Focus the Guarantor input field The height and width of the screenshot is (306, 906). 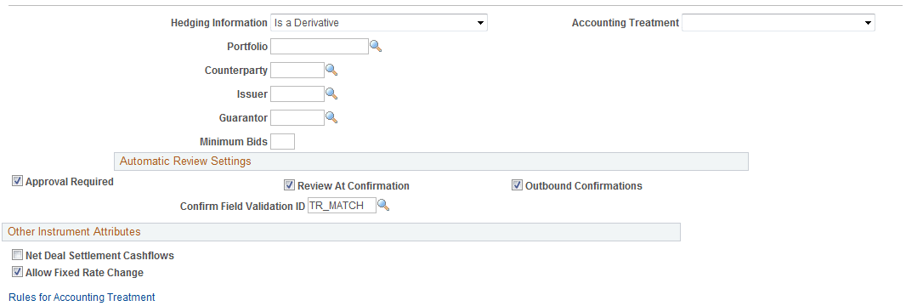pos(297,117)
